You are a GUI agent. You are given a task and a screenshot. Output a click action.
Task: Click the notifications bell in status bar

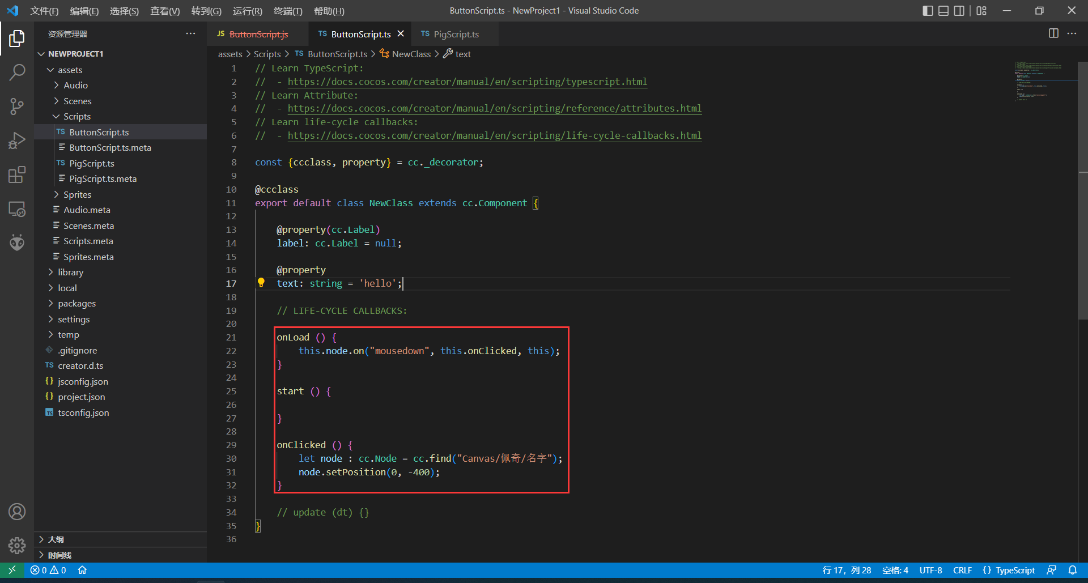coord(1072,570)
